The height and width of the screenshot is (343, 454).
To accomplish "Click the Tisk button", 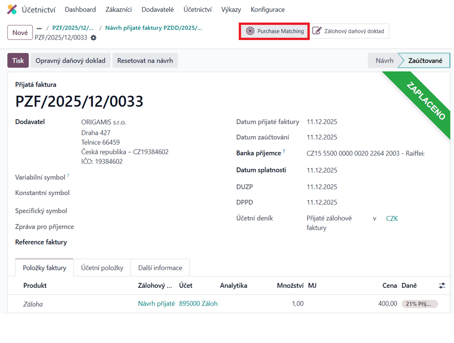I will click(18, 60).
